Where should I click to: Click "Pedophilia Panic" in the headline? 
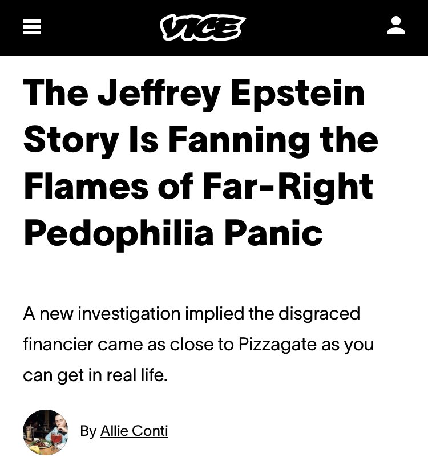point(173,233)
